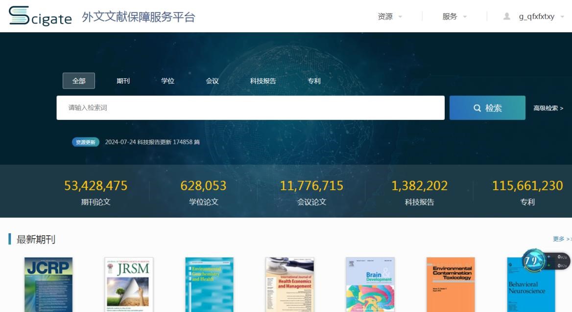Click the Scigate logo
572x312 pixels.
tap(40, 17)
